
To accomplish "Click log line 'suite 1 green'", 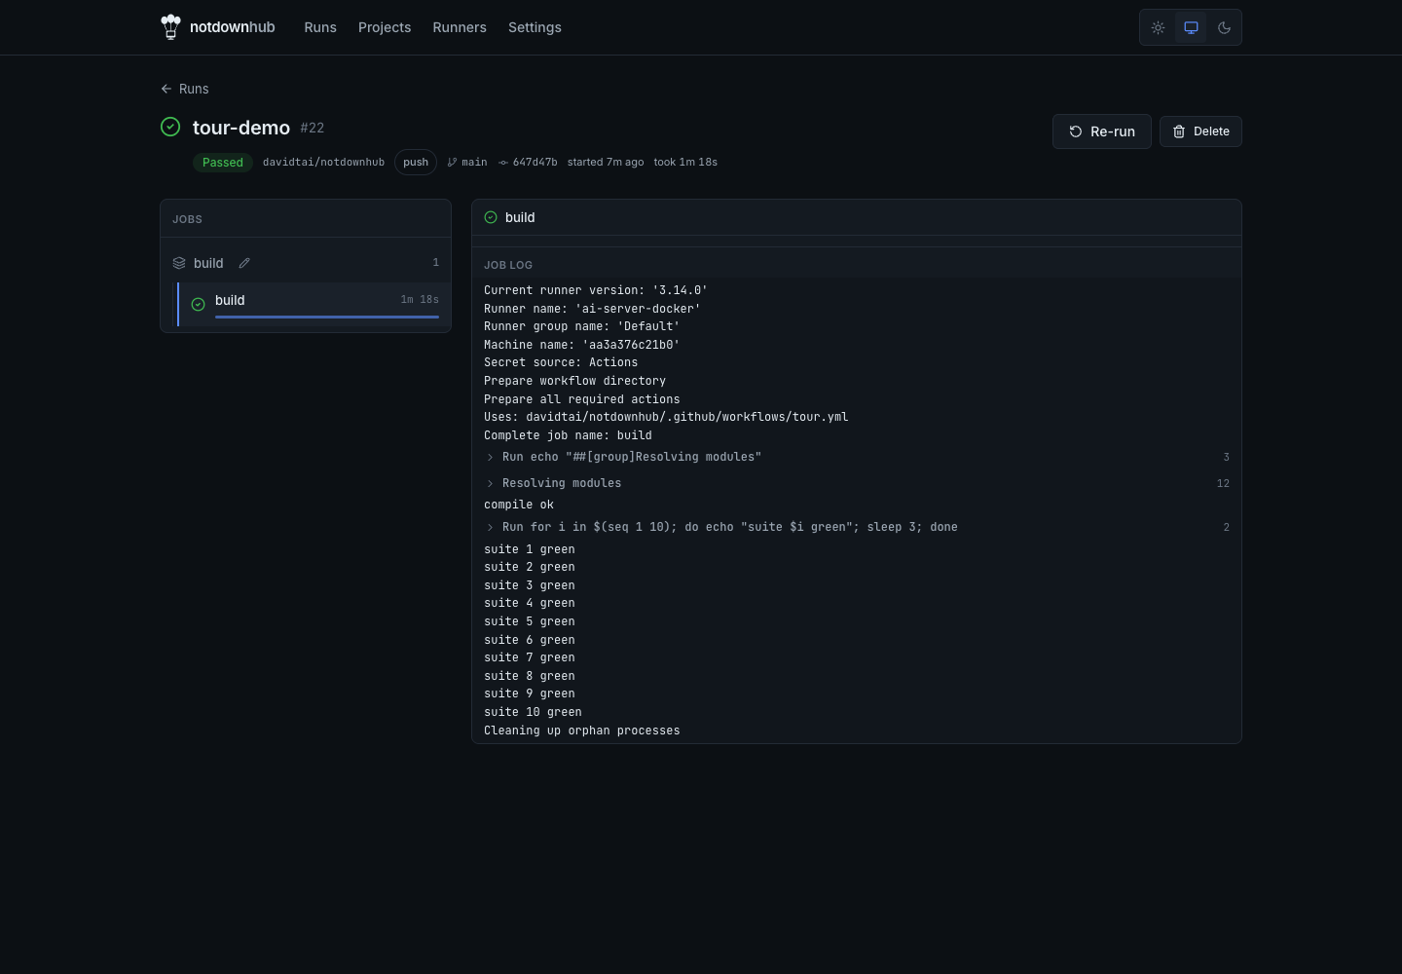I will tap(530, 549).
